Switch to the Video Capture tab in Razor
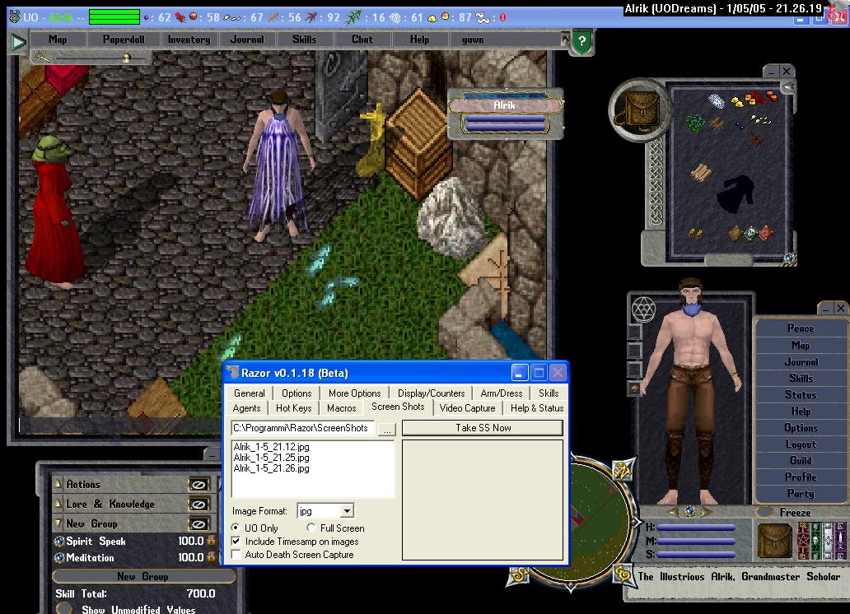Screen dimensions: 850x614 click(467, 408)
